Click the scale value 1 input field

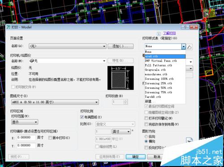[x=103, y=132]
